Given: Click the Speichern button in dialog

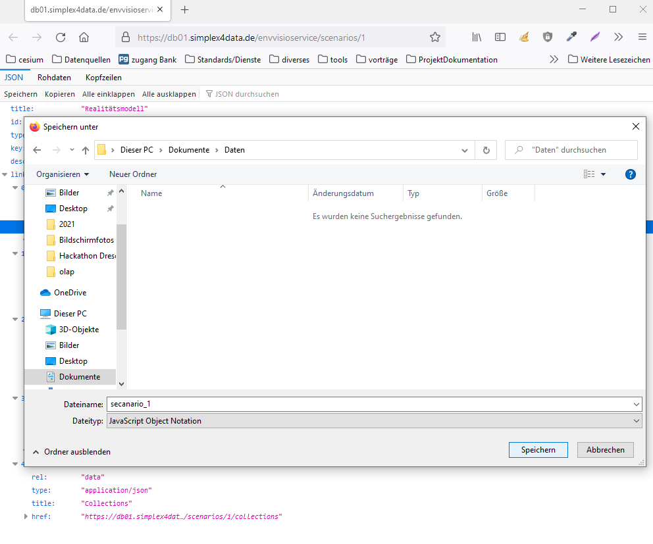Looking at the screenshot, I should (538, 450).
